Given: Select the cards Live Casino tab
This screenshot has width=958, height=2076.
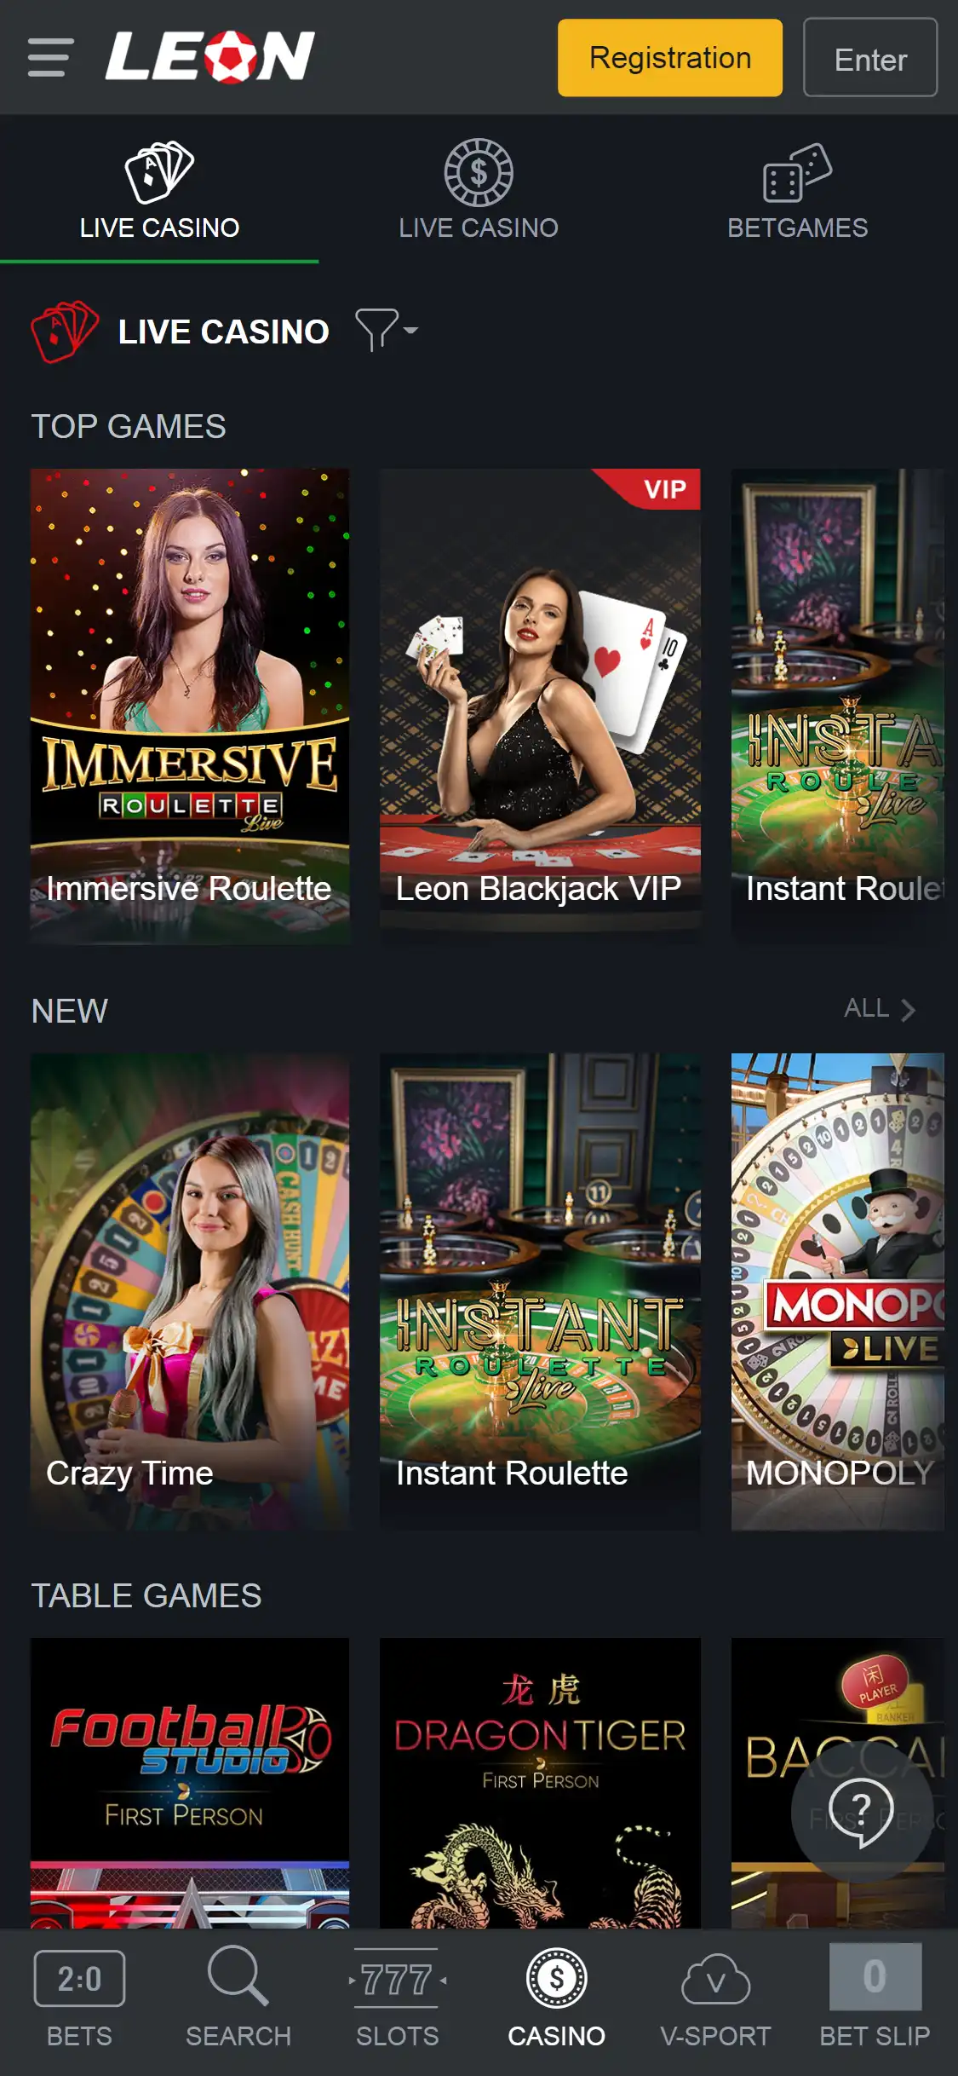Looking at the screenshot, I should [159, 192].
